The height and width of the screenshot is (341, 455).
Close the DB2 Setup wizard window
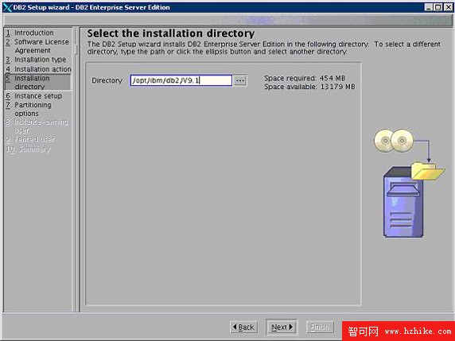click(x=448, y=7)
